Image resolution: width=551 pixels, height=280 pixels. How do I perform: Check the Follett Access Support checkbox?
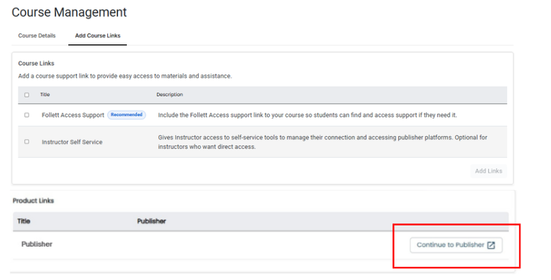coord(27,115)
